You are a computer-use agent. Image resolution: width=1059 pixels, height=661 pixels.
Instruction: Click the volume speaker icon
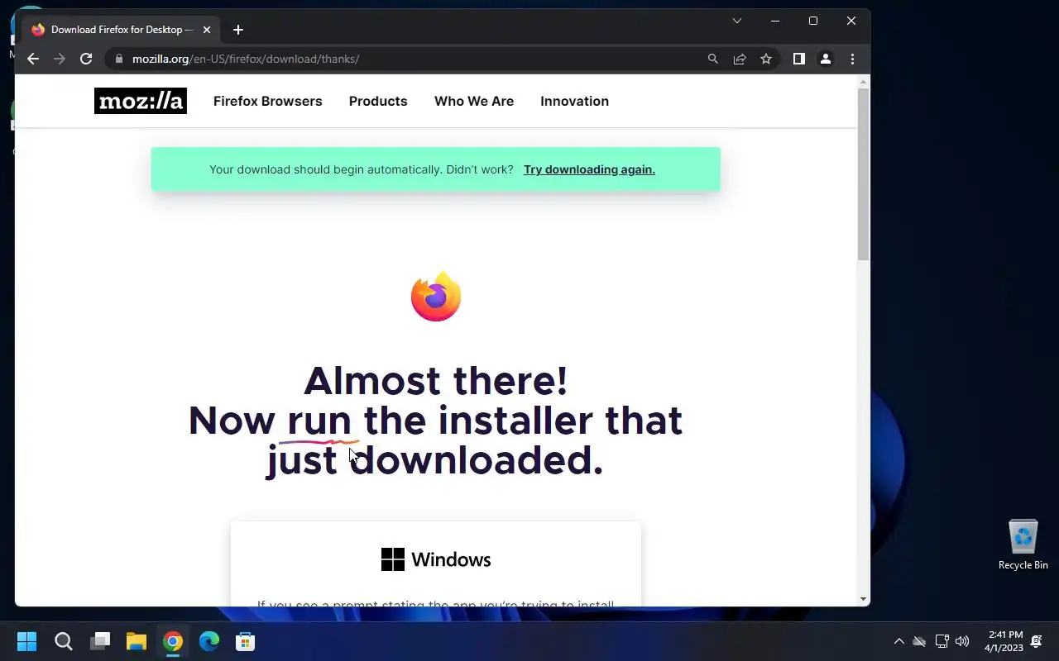pos(962,641)
